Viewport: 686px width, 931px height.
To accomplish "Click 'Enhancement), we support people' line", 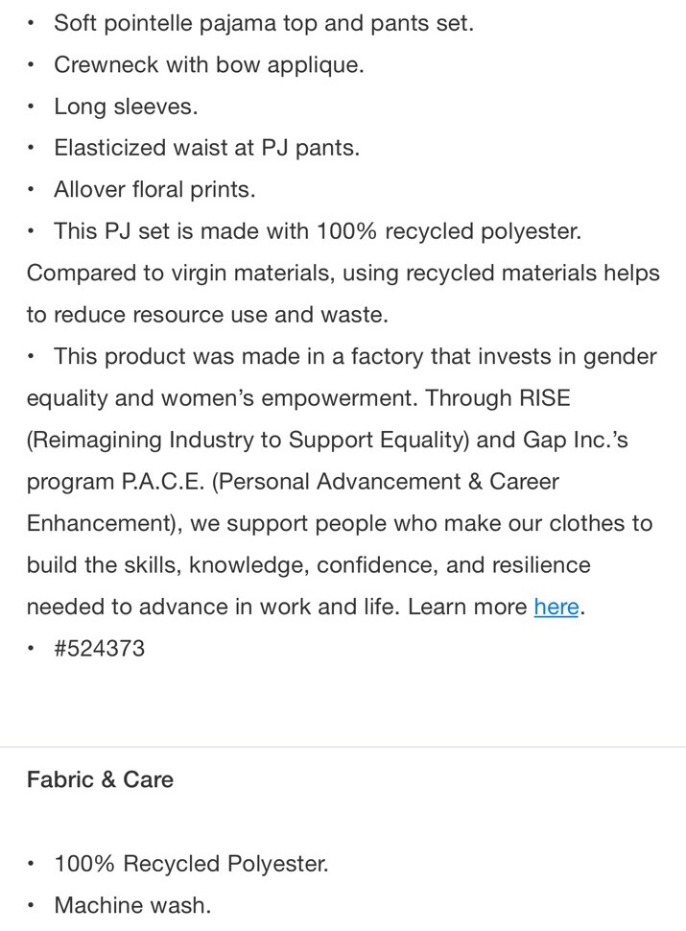I will [x=340, y=523].
